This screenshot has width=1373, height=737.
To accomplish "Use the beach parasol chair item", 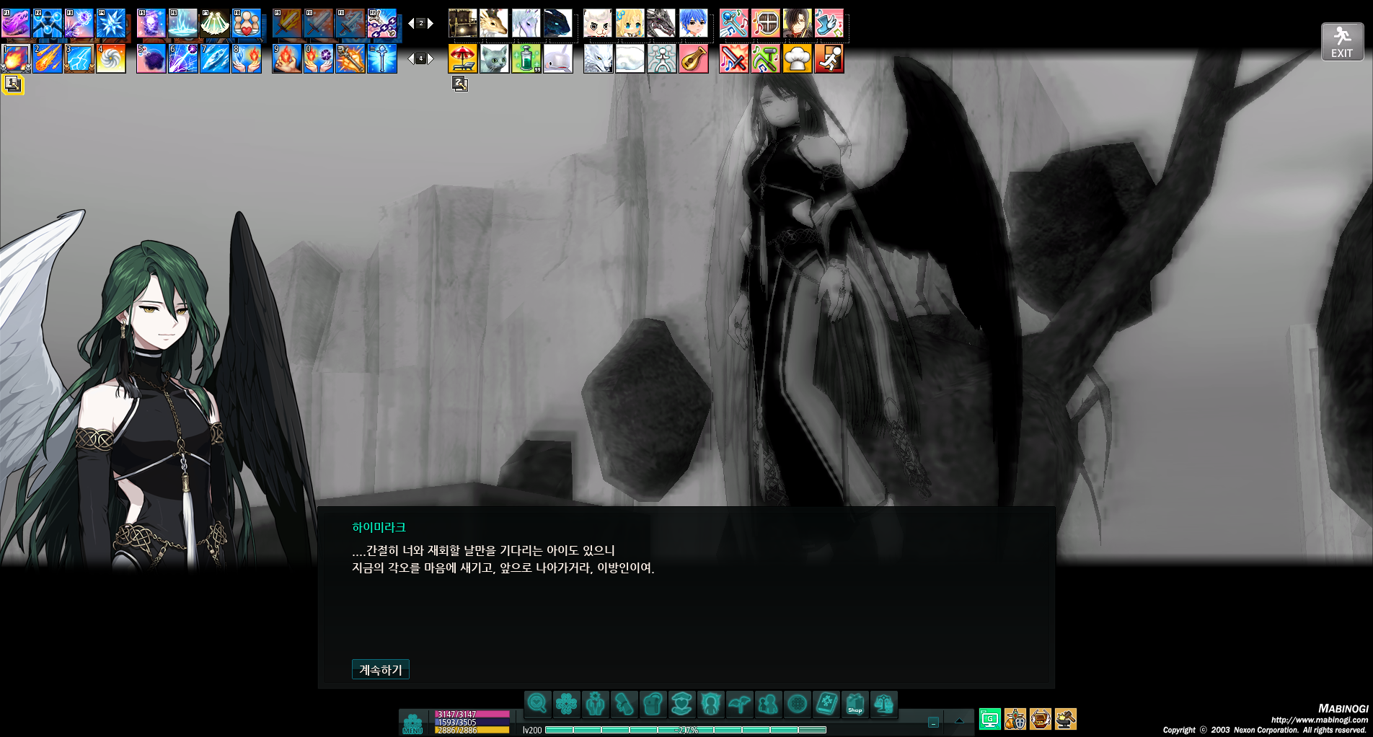I will pyautogui.click(x=462, y=59).
